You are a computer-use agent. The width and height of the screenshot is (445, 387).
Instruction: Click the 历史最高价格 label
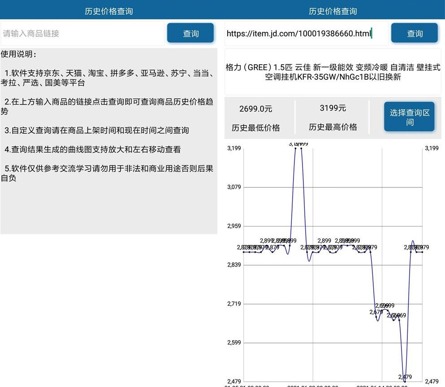point(333,127)
